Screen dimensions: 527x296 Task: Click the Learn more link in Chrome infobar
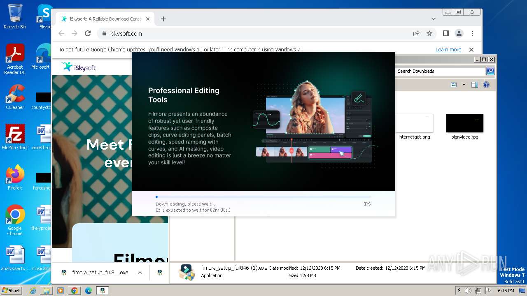[x=448, y=50]
